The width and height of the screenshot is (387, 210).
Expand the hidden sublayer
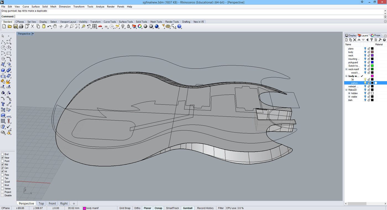(x=349, y=93)
